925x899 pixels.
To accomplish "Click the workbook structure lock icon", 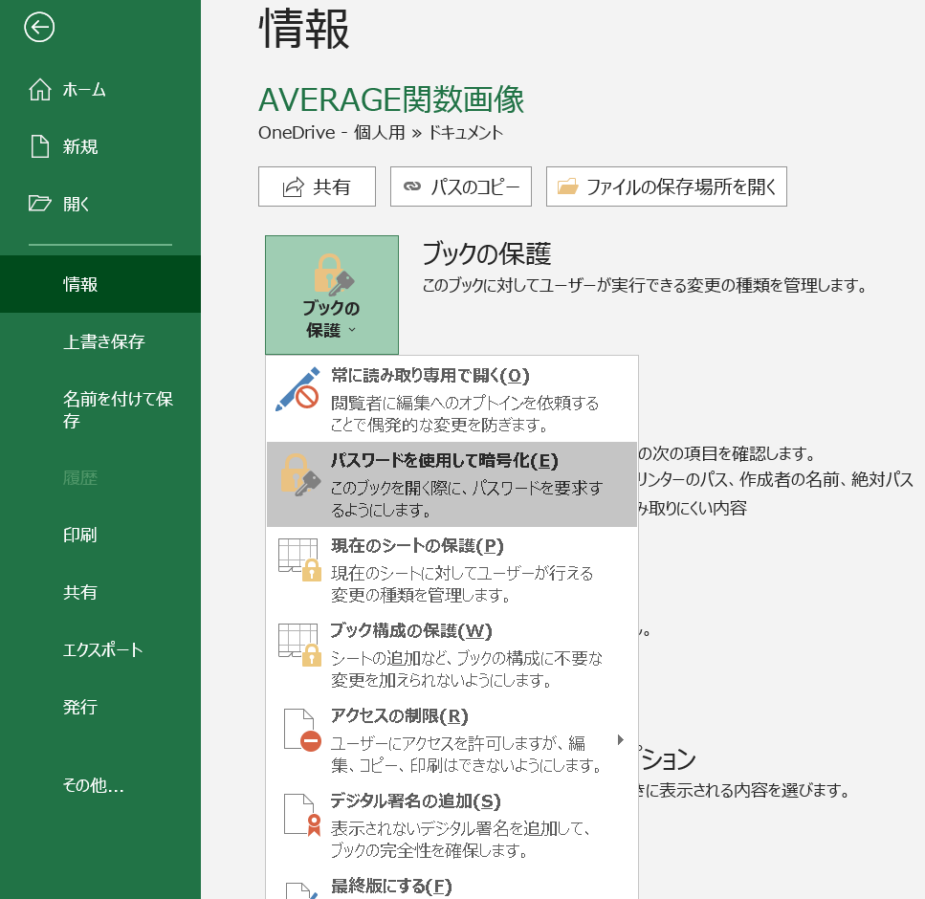I will [x=297, y=645].
